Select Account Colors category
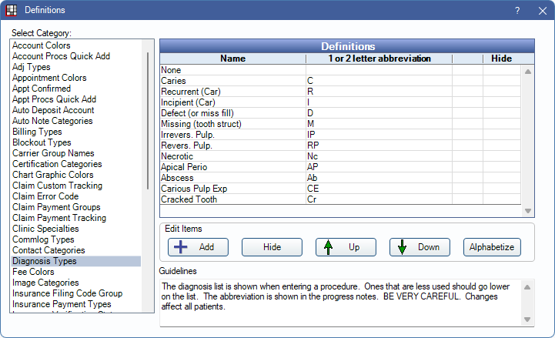Viewport: 555px width, 338px height. (42, 45)
